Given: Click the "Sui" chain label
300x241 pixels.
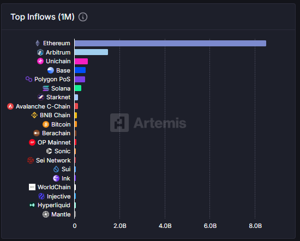Looking at the screenshot, I should (66, 169).
